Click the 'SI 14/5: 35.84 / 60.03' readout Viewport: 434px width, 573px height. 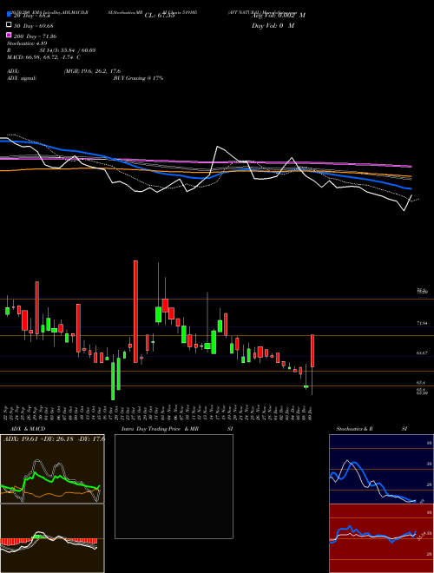(66, 50)
